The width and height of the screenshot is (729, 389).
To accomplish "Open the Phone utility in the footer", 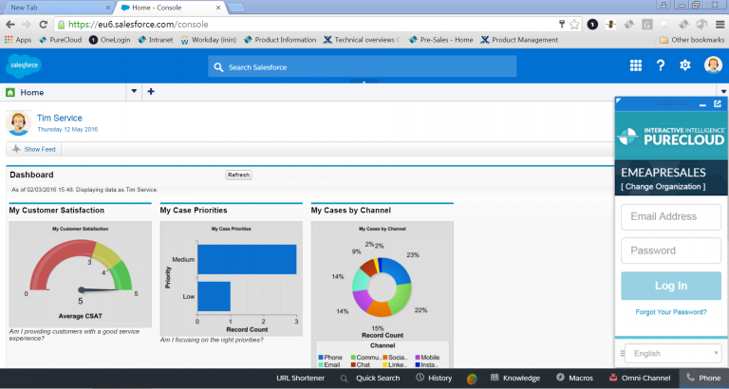I will [704, 379].
